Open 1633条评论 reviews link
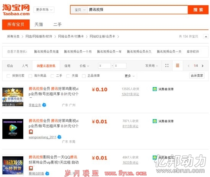The height and width of the screenshot is (177, 210). click(x=130, y=163)
